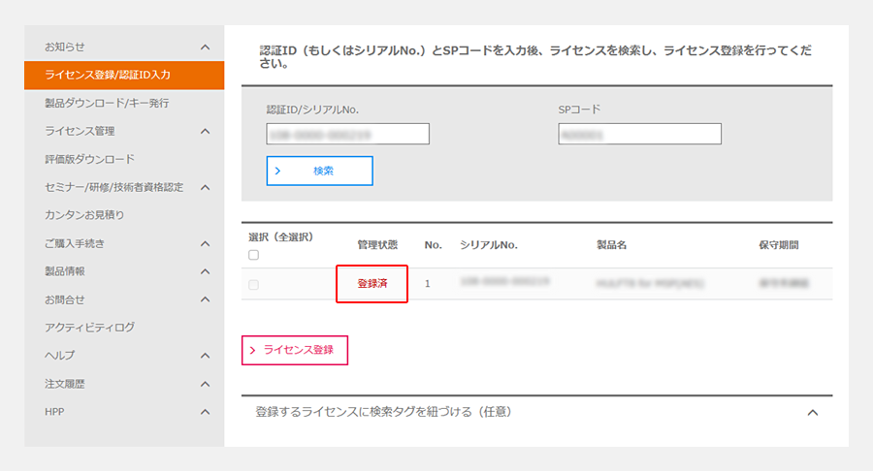This screenshot has width=873, height=471.
Task: Toggle セミナー/研修/技術者資格認定 chevron
Action: click(x=205, y=187)
